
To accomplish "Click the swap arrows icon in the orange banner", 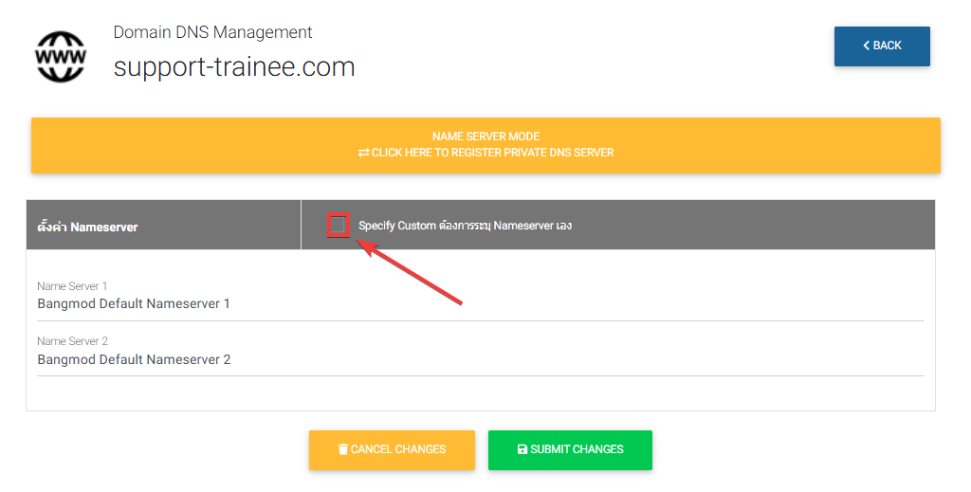I will click(x=363, y=153).
